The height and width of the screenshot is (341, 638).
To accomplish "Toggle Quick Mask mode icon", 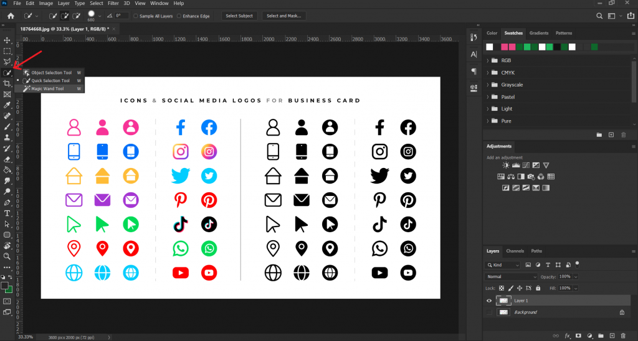I will (x=7, y=301).
